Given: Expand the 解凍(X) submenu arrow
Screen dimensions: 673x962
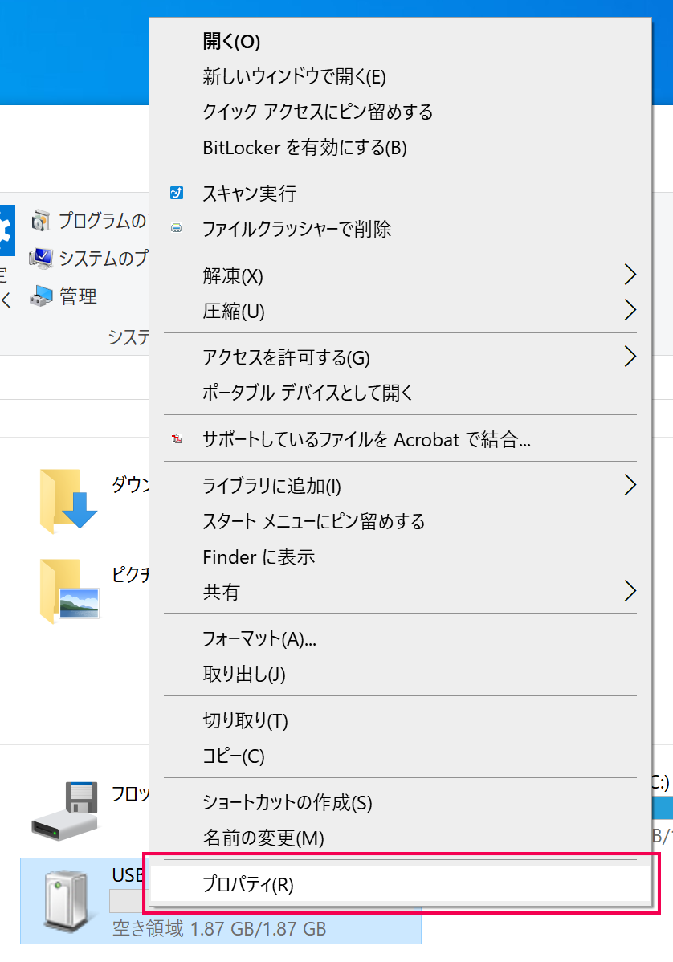Looking at the screenshot, I should point(630,275).
